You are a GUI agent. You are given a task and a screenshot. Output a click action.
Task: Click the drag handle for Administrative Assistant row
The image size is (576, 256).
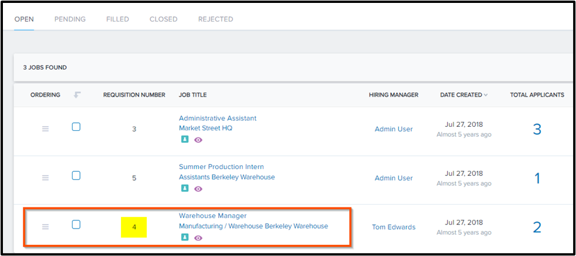45,129
